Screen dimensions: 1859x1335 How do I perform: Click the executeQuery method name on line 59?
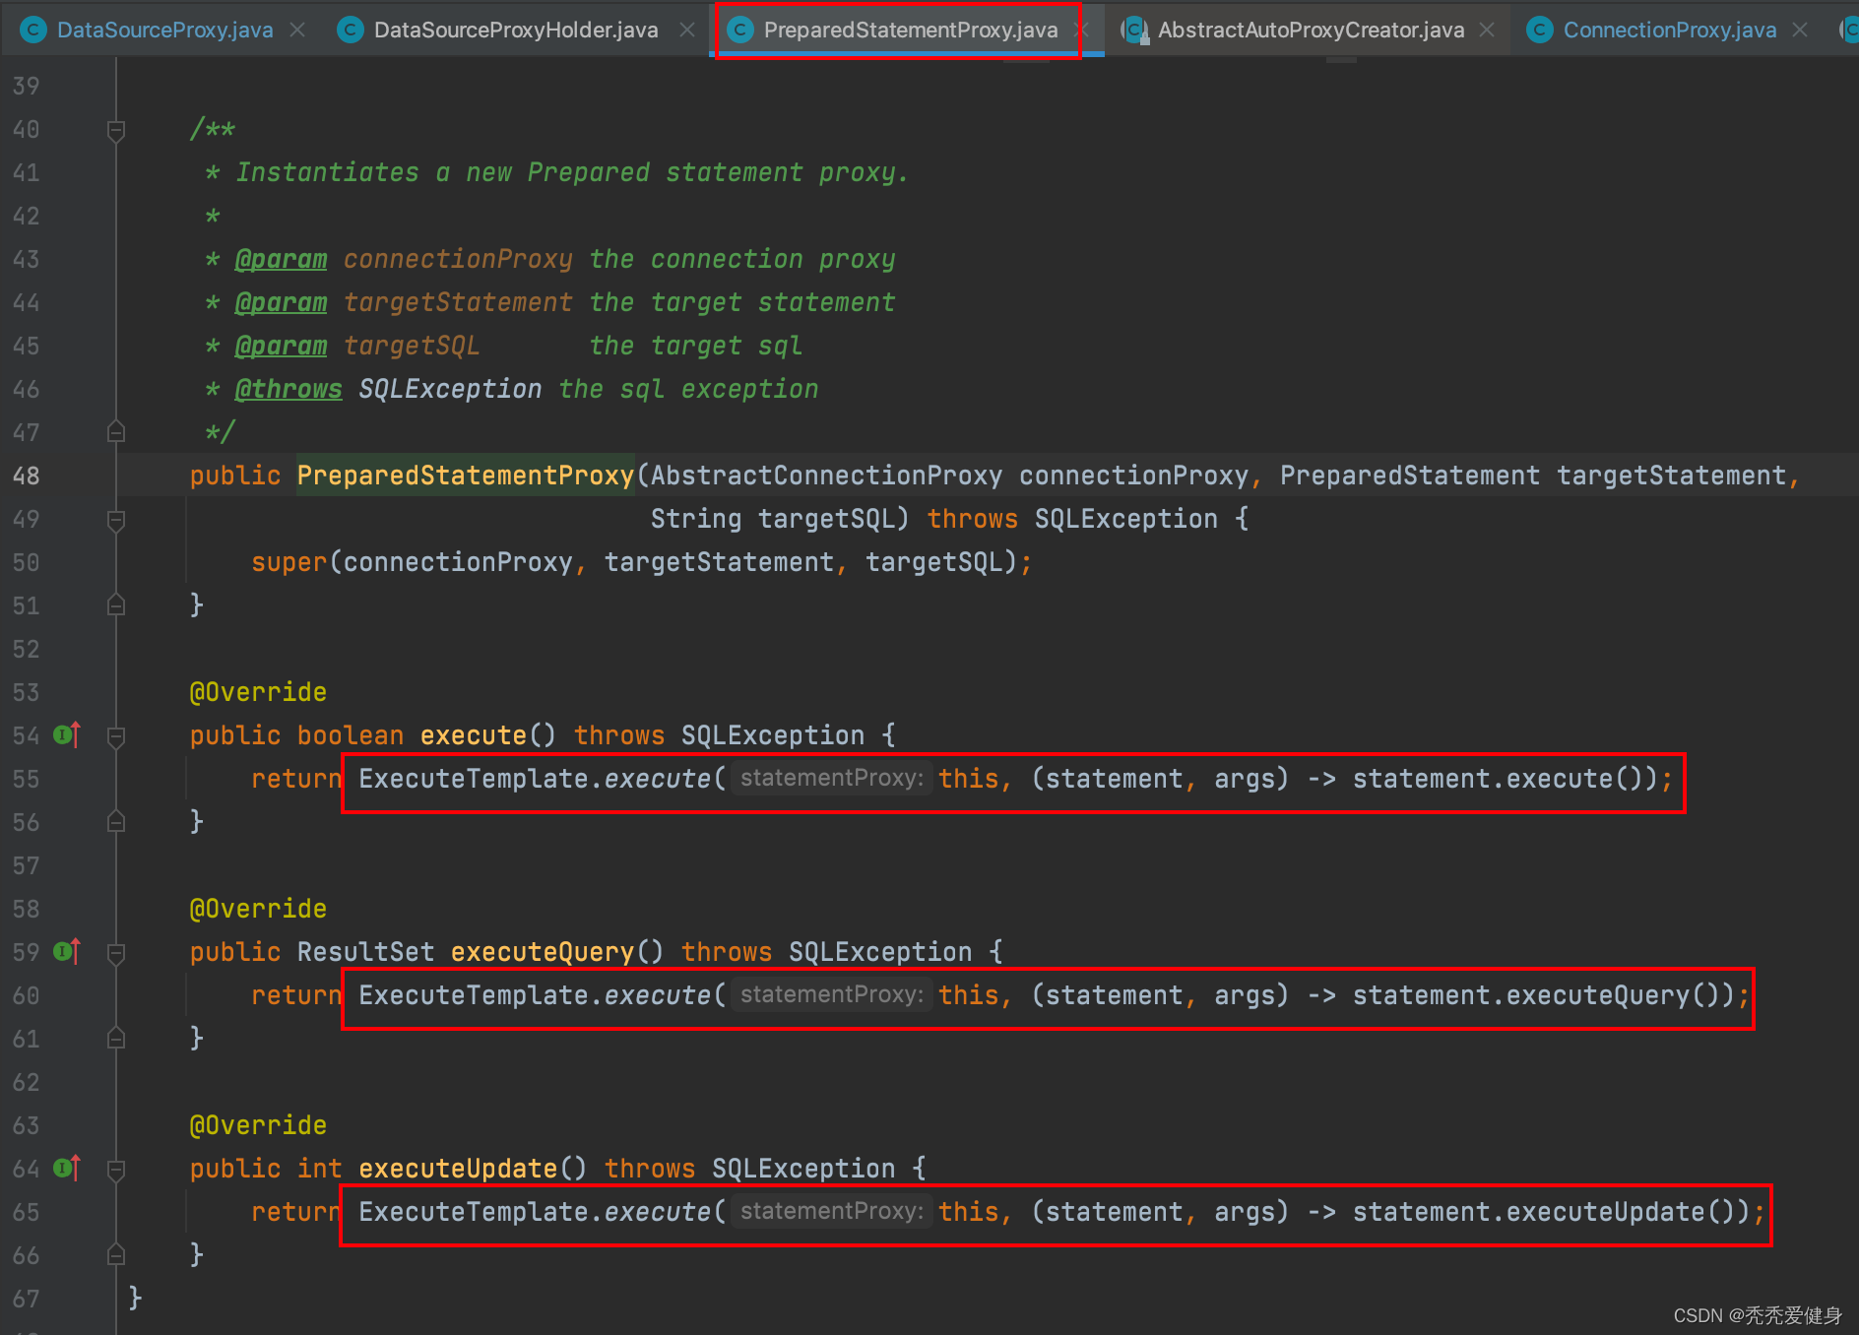pyautogui.click(x=543, y=952)
